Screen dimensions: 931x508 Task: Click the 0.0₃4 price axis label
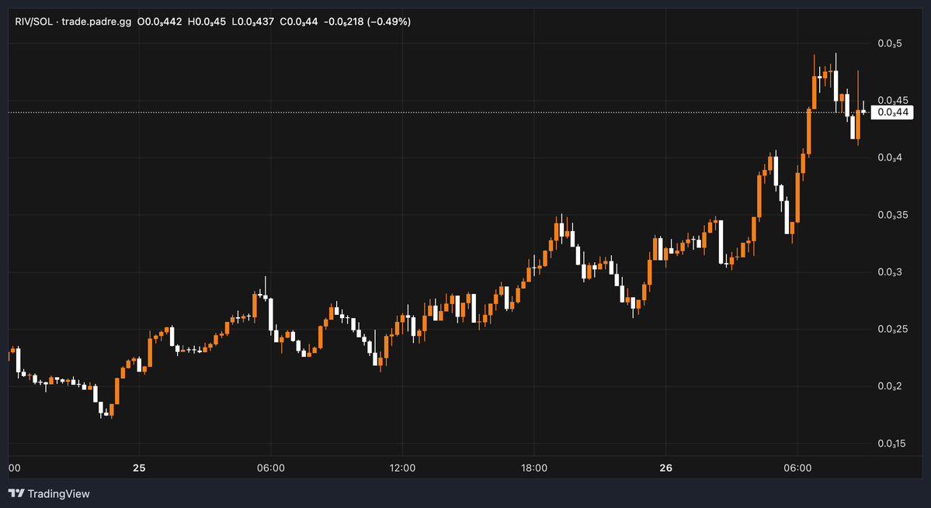click(x=889, y=157)
